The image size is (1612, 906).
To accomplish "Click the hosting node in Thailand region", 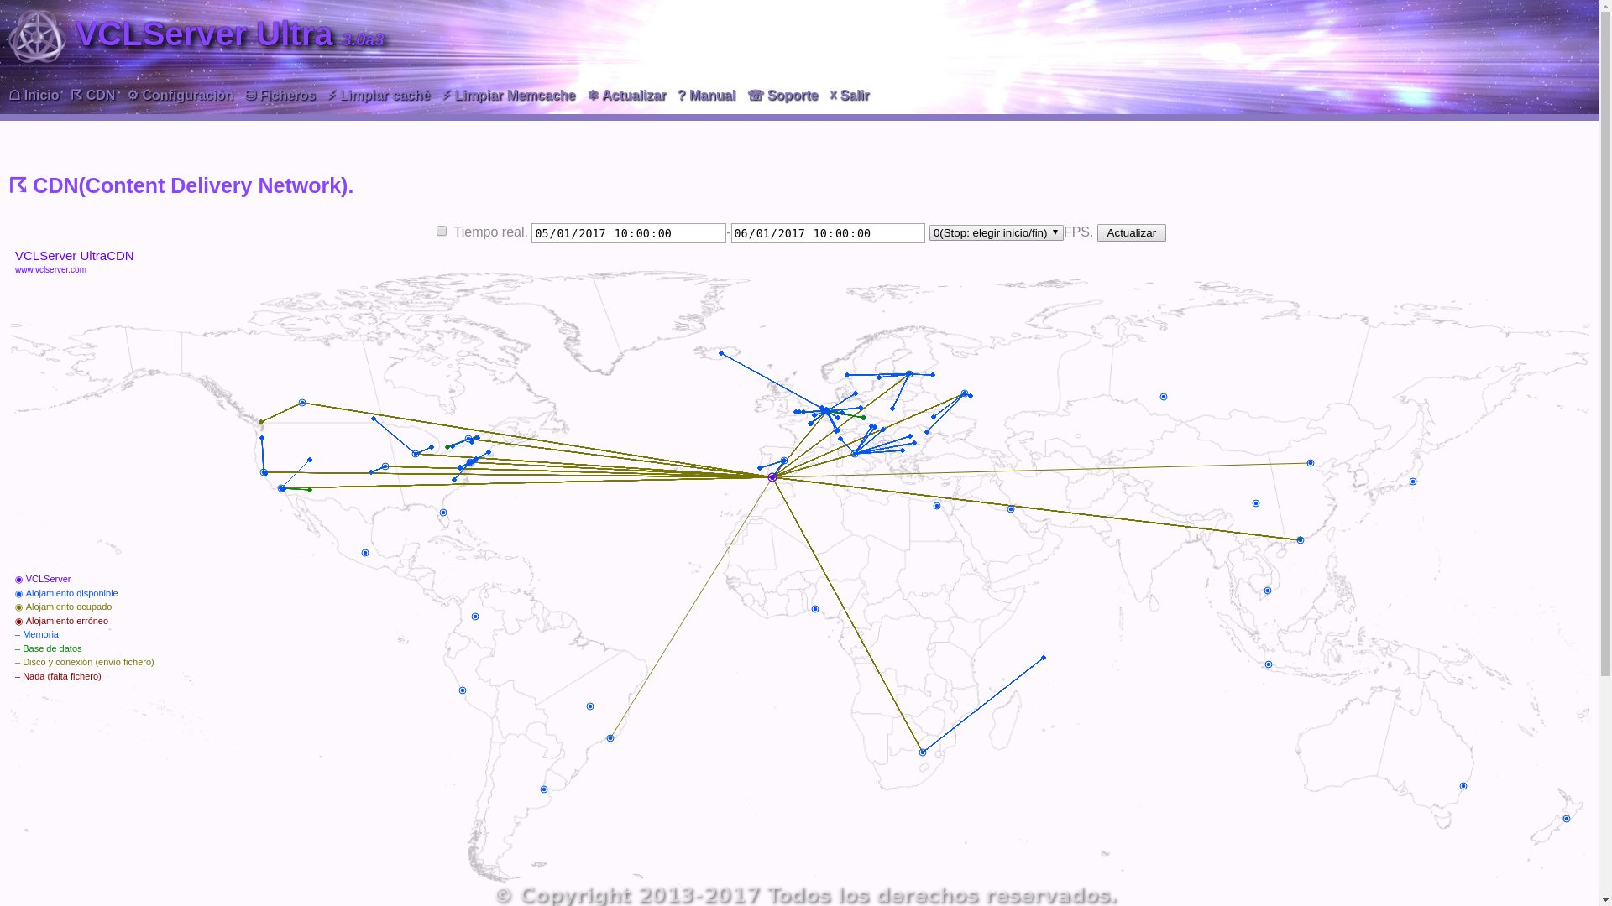I will pyautogui.click(x=1268, y=591).
